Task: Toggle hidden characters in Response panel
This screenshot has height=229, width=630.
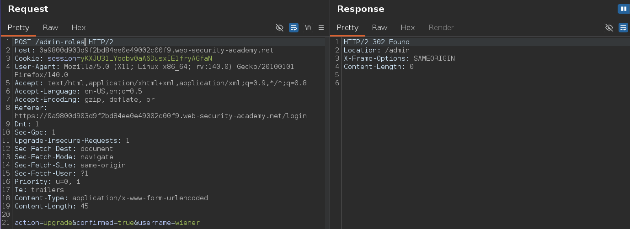Action: (x=609, y=27)
